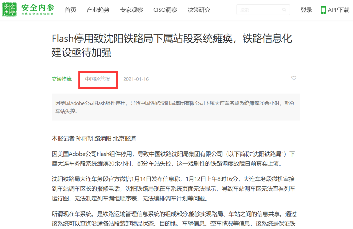Like the article with heart icon

click(294, 78)
